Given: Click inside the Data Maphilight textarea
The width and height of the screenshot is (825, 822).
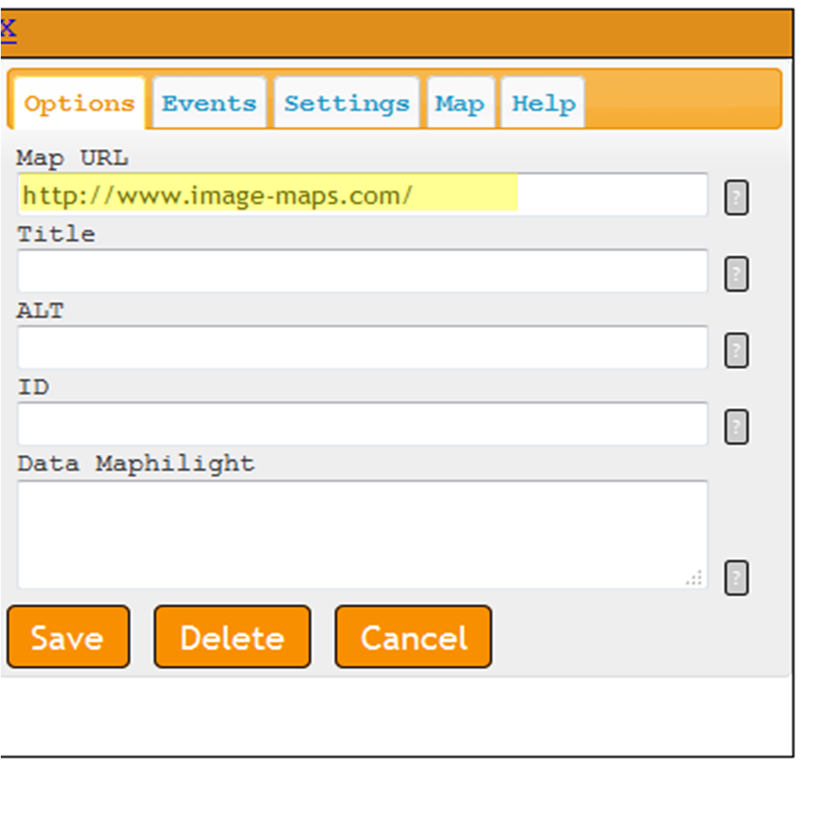Looking at the screenshot, I should (362, 535).
